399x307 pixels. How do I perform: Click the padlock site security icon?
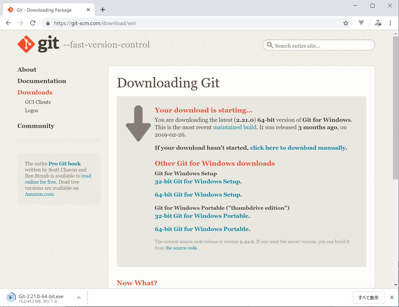[48, 23]
